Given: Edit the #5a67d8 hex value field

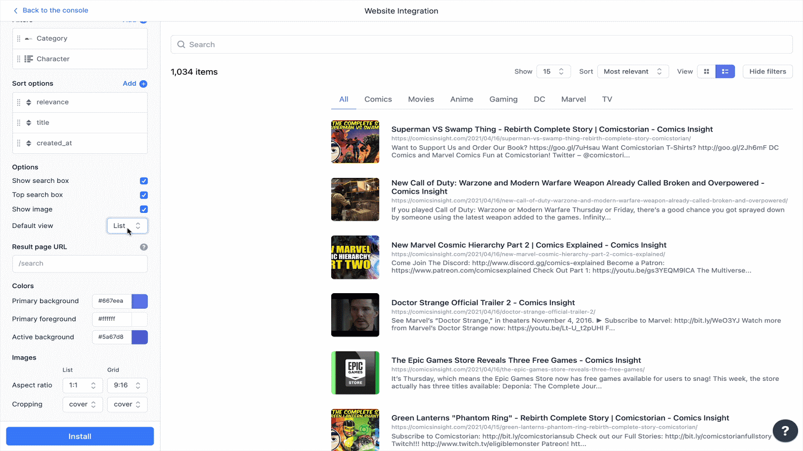Looking at the screenshot, I should [x=112, y=337].
